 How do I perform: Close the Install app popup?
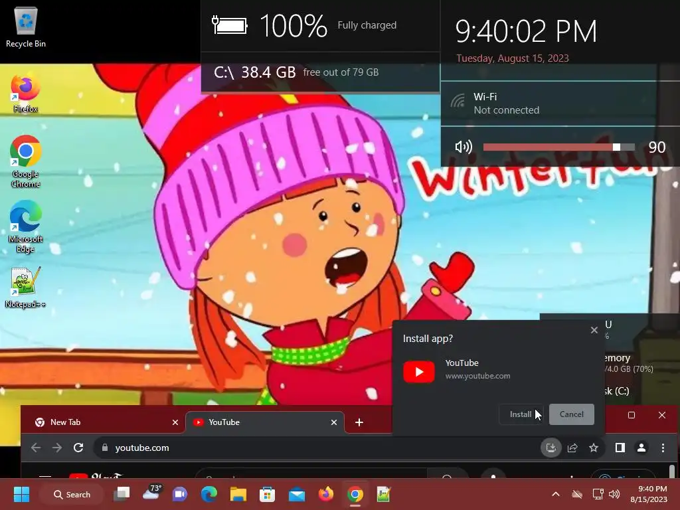tap(594, 330)
